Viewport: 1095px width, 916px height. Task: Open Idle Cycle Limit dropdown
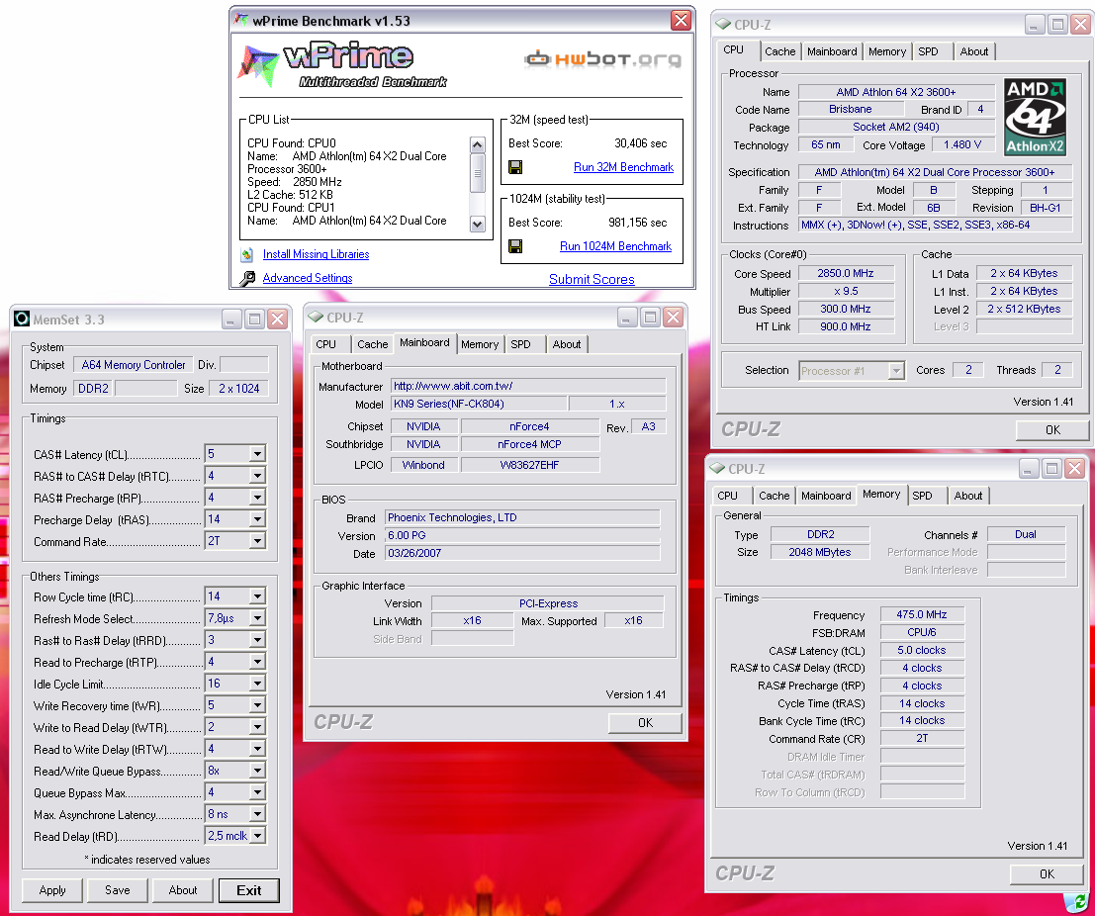coord(258,684)
